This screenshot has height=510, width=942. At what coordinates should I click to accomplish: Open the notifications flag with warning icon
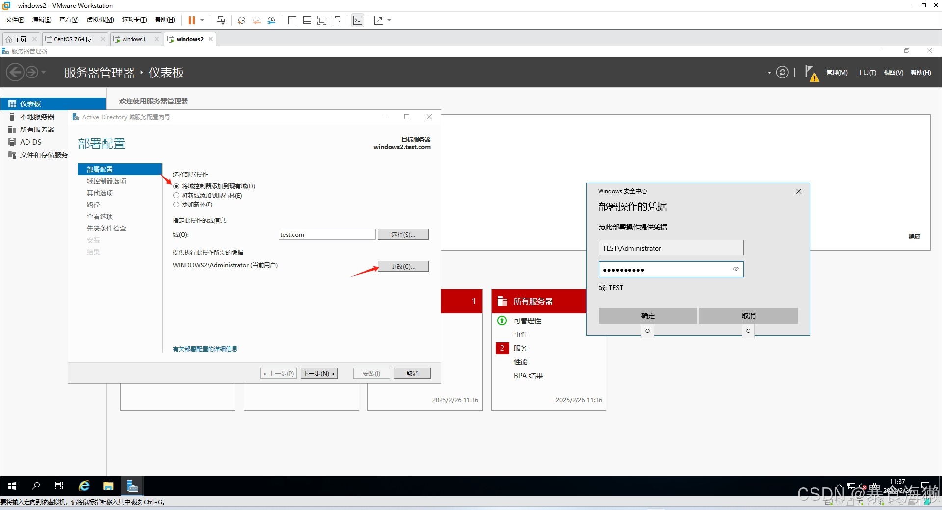pyautogui.click(x=811, y=74)
